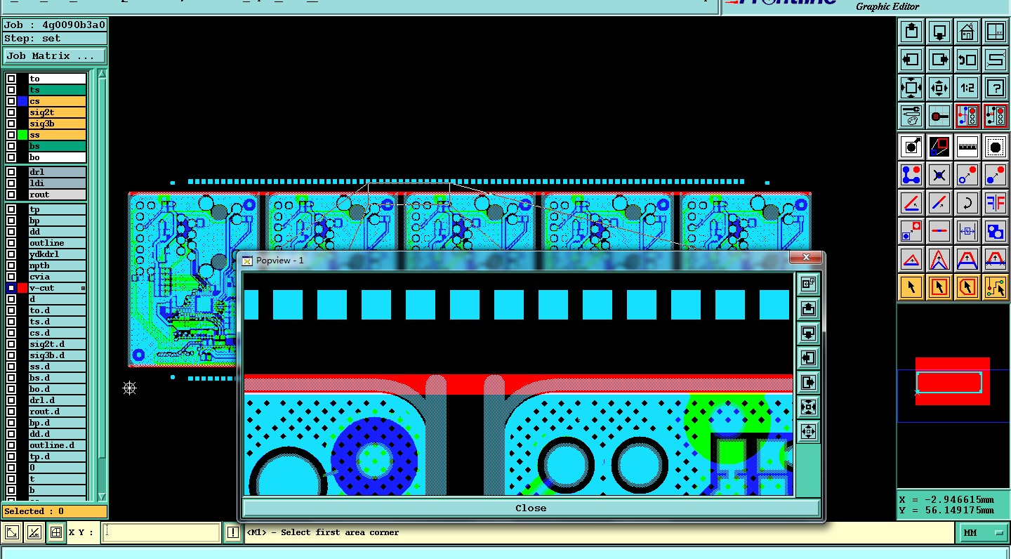Toggle the 'outline' layer checkbox
The height and width of the screenshot is (559, 1011).
click(x=11, y=243)
